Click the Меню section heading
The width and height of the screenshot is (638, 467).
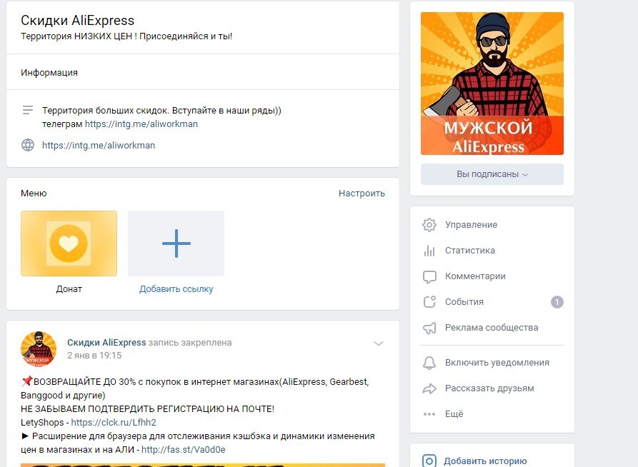[x=34, y=194]
